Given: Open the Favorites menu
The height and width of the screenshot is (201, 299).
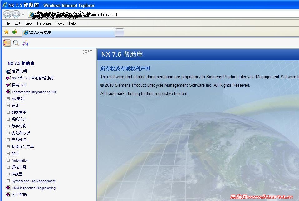Looking at the screenshot, I should [x=44, y=23].
